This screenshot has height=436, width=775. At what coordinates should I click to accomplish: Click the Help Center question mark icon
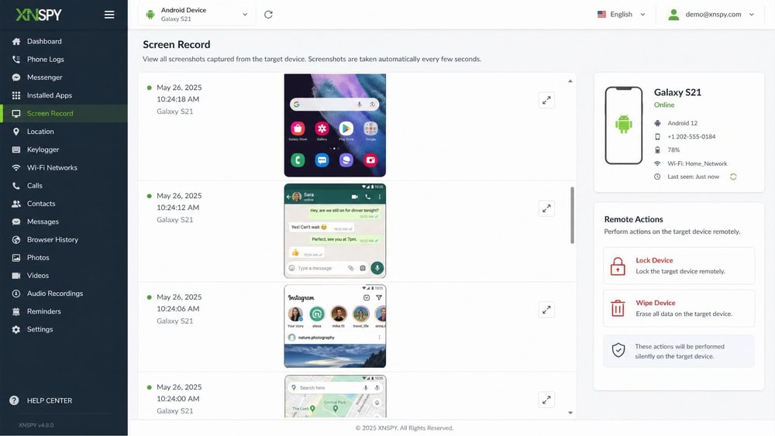(14, 400)
